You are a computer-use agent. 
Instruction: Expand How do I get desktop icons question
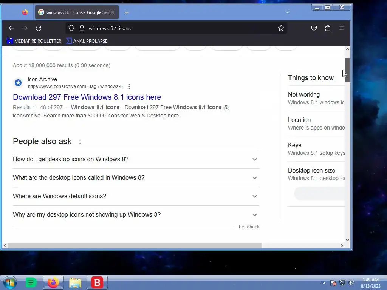click(136, 159)
